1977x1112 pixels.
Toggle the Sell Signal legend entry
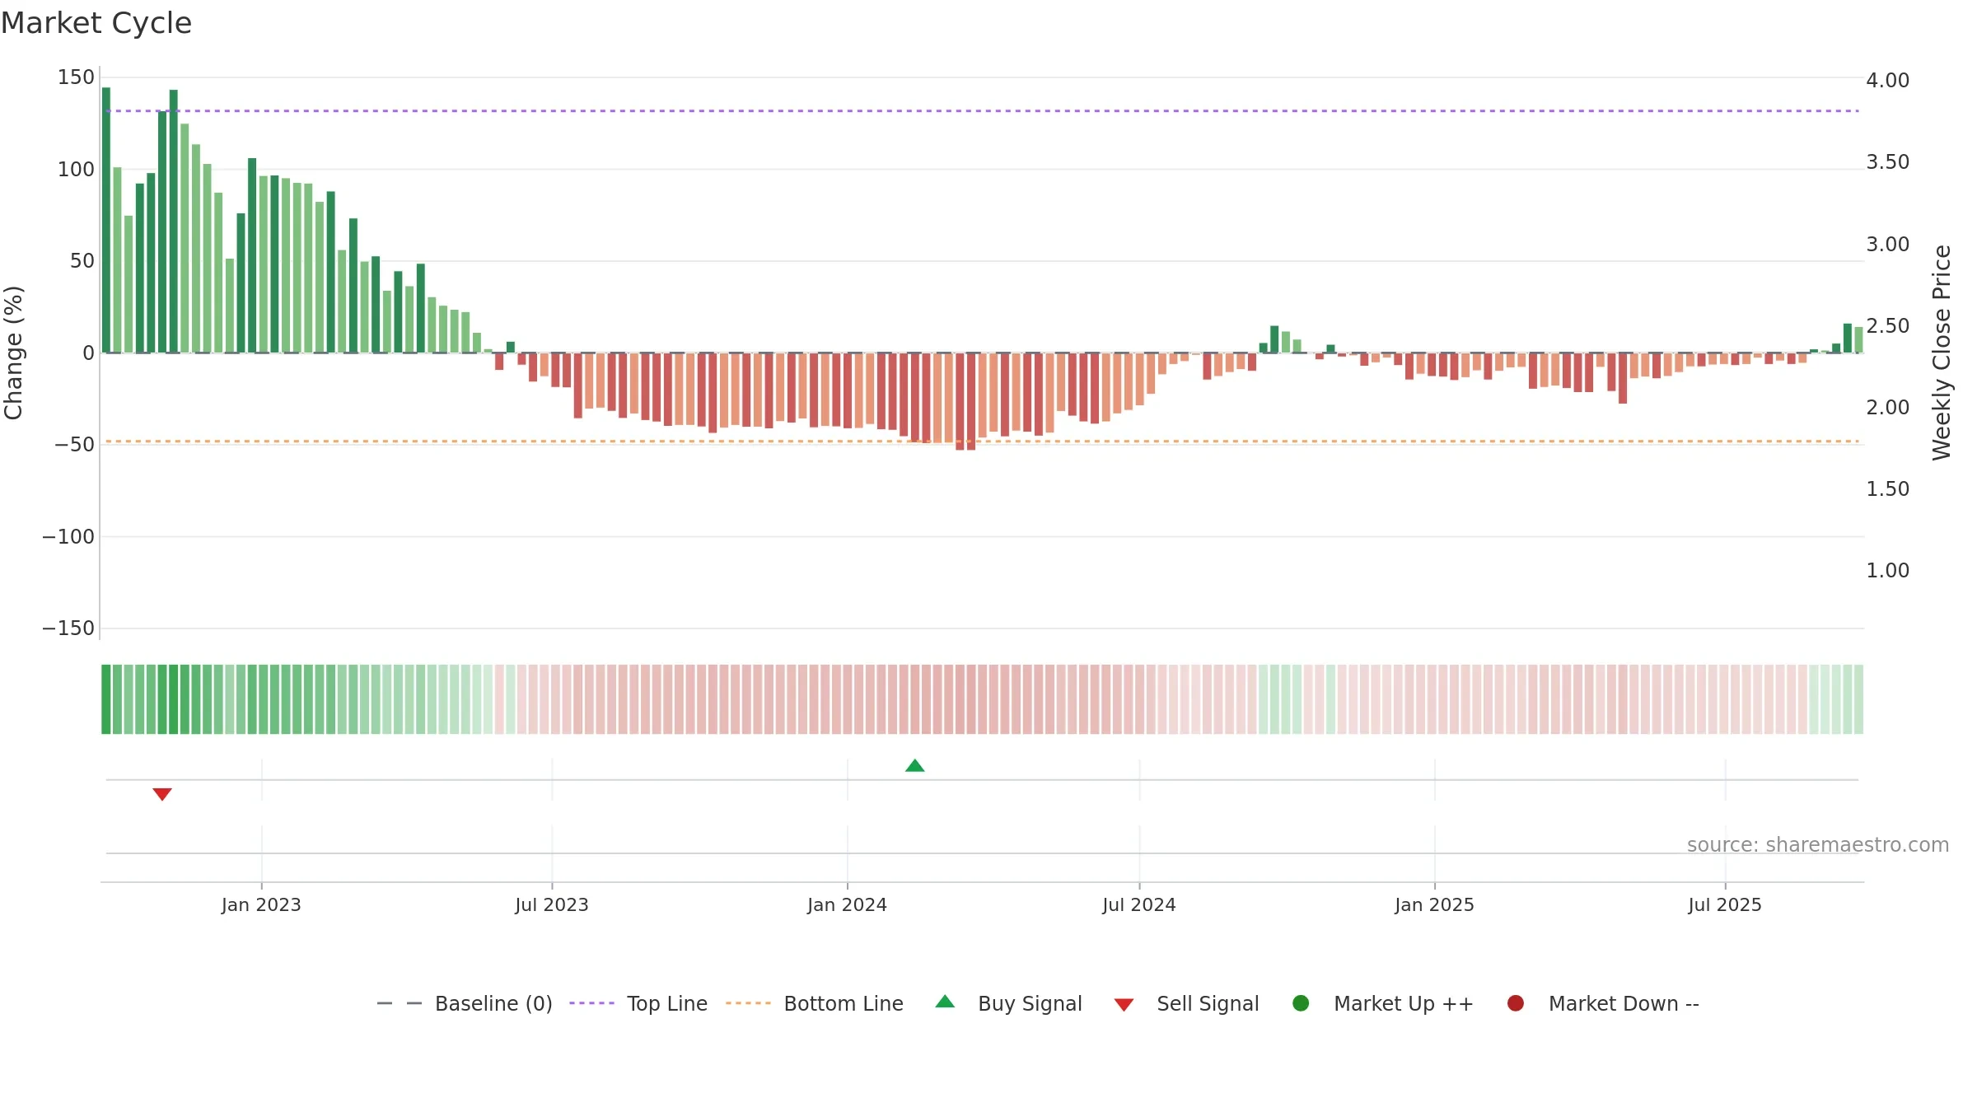[x=1186, y=1003]
